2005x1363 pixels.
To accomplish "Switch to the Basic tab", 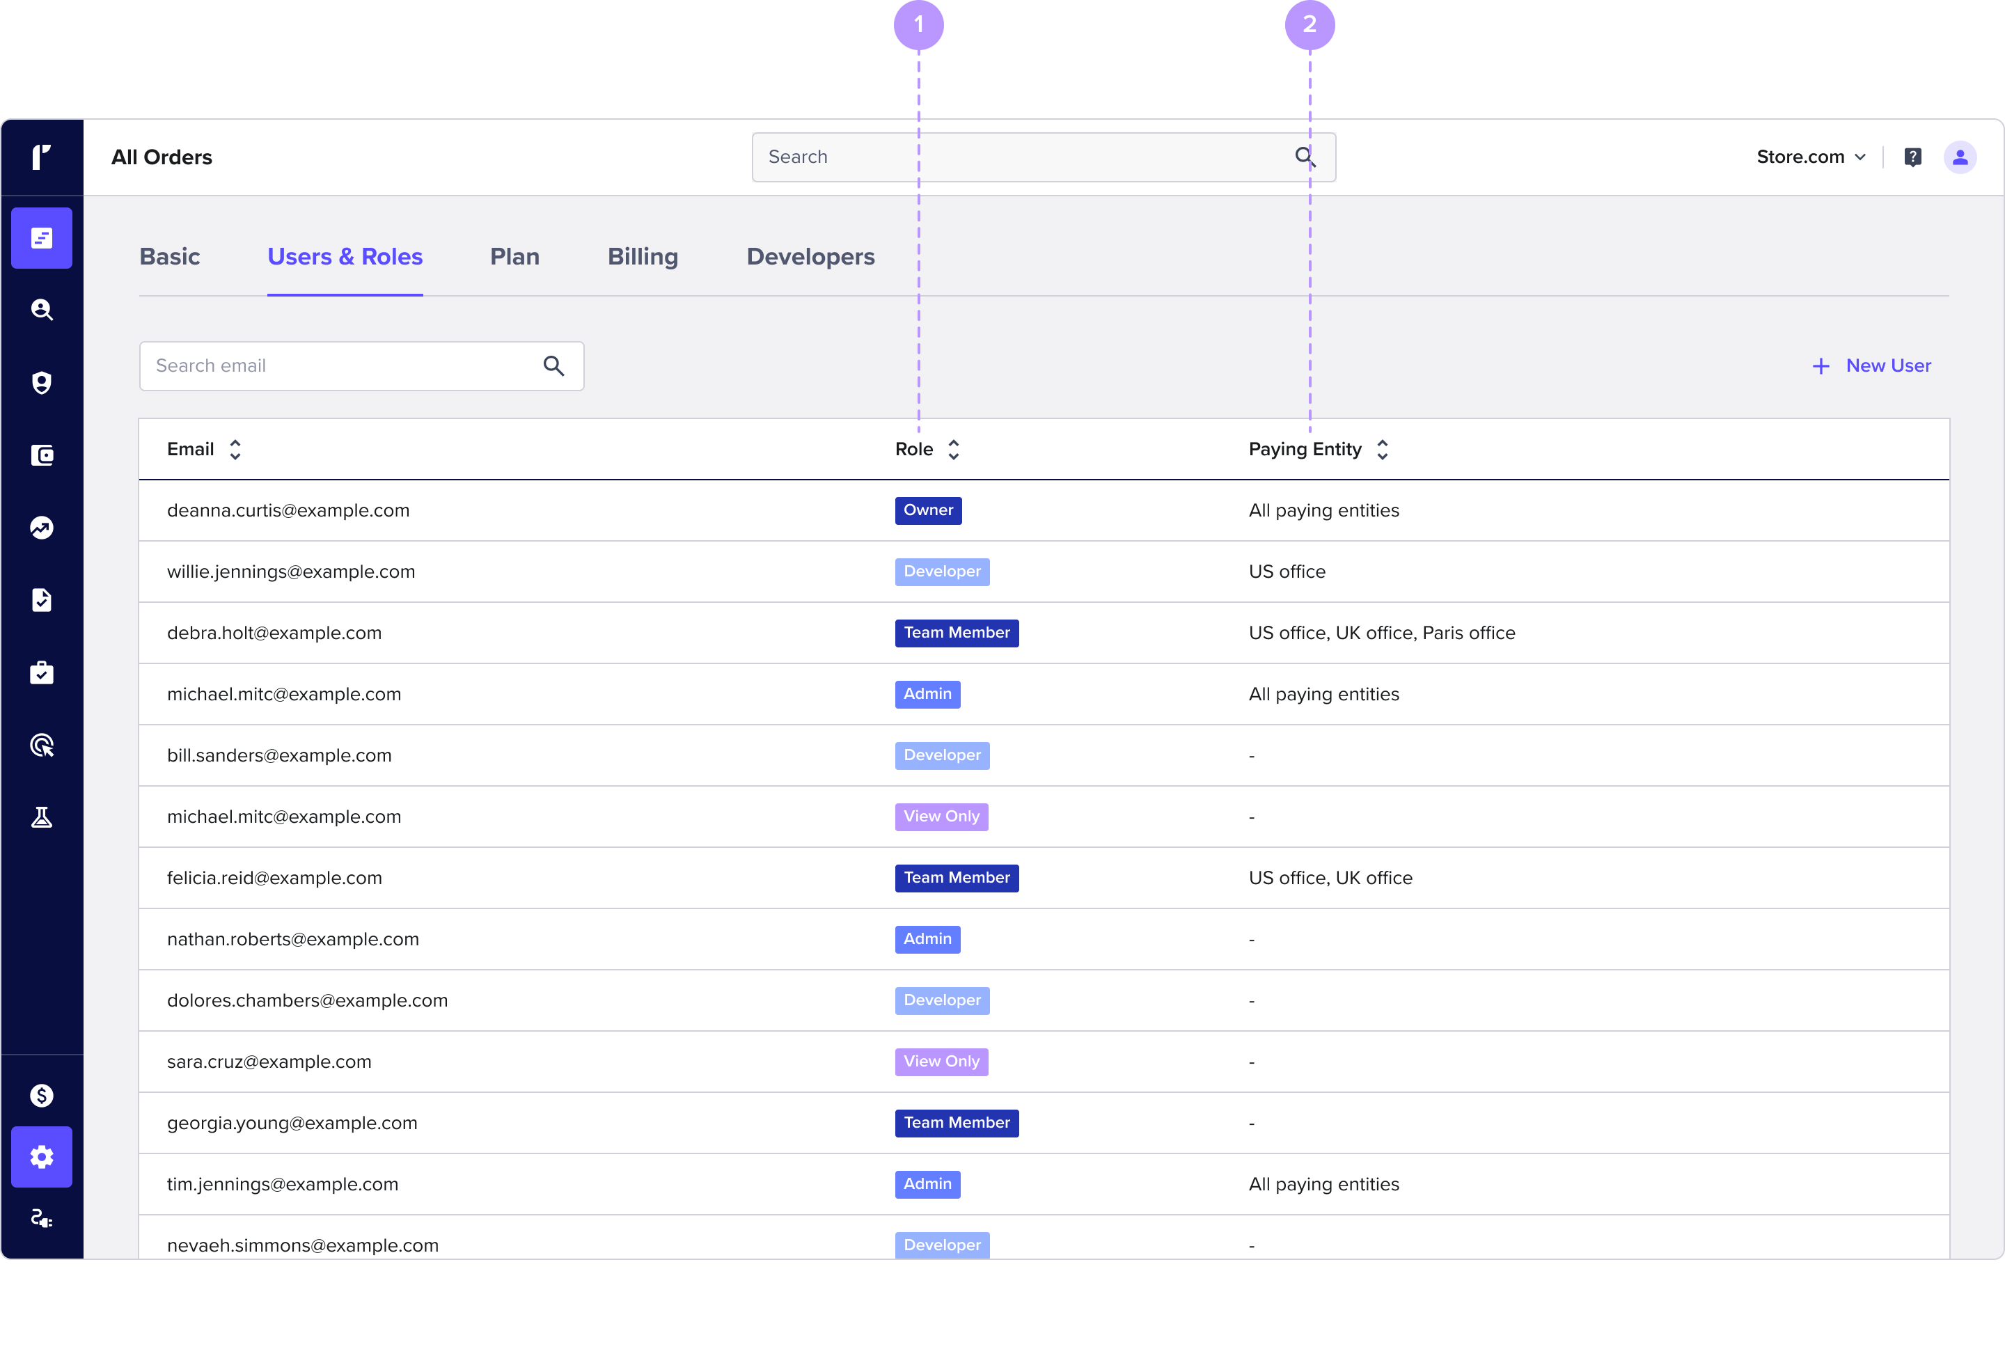I will pyautogui.click(x=170, y=257).
